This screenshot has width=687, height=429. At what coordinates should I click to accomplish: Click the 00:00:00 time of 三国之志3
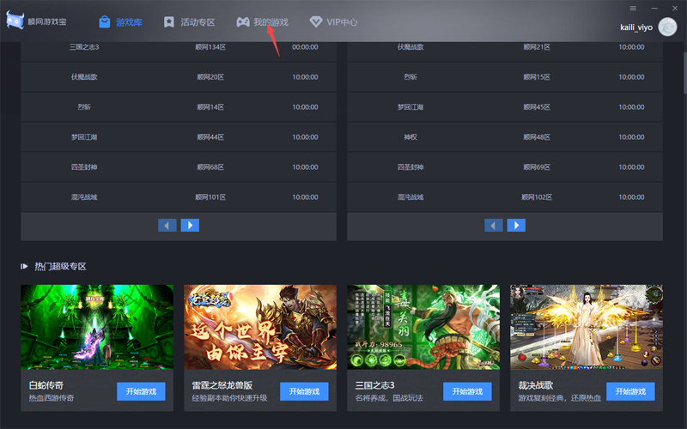(305, 47)
